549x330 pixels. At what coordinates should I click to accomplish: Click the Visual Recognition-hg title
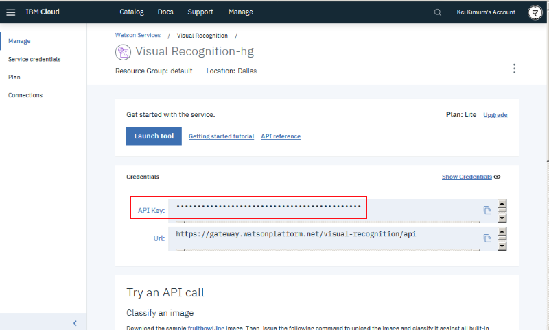[x=195, y=51]
